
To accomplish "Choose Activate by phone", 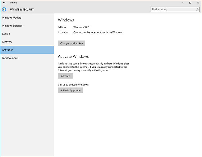I will (70, 90).
